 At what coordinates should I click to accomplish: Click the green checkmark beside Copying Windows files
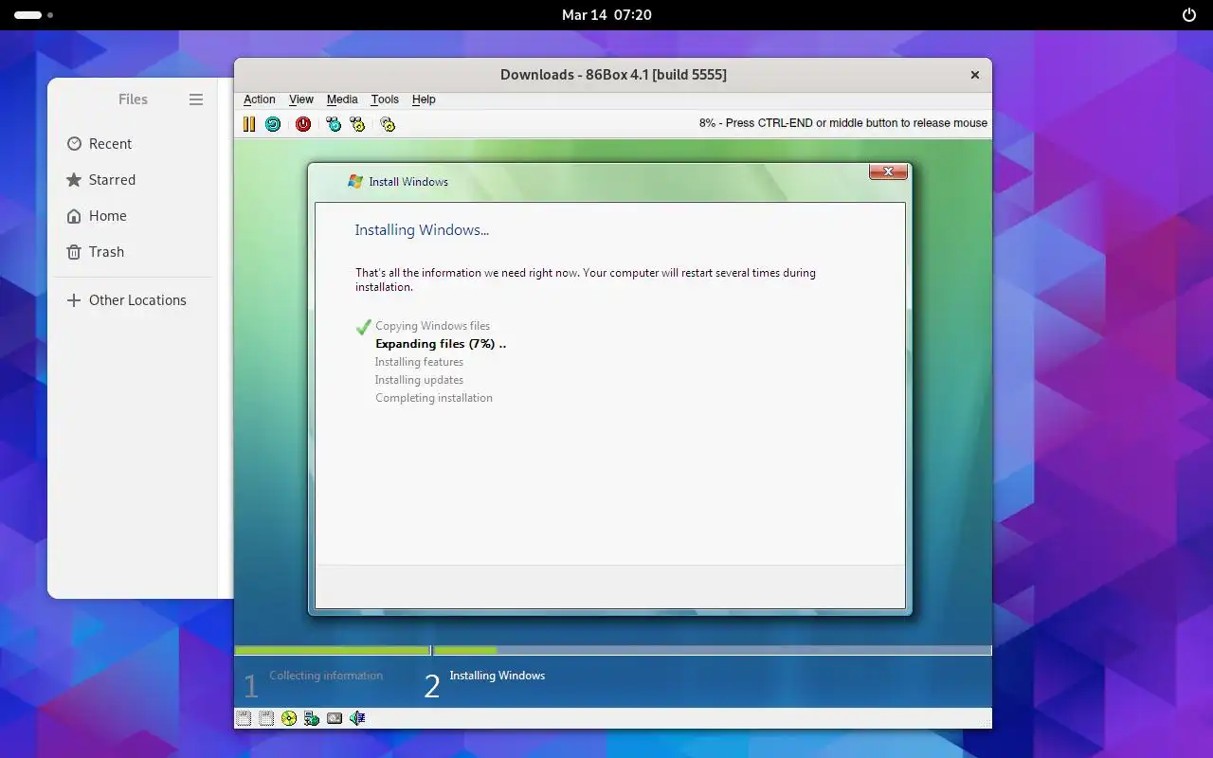[x=363, y=327]
